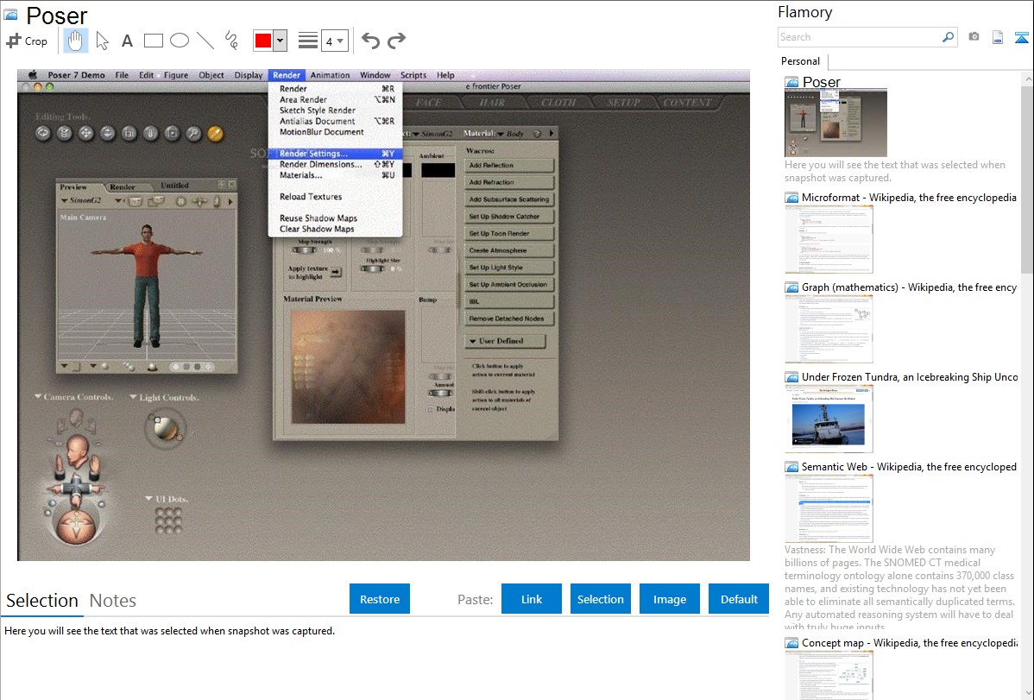
Task: Expand the User Defined dropdown
Action: coord(505,341)
